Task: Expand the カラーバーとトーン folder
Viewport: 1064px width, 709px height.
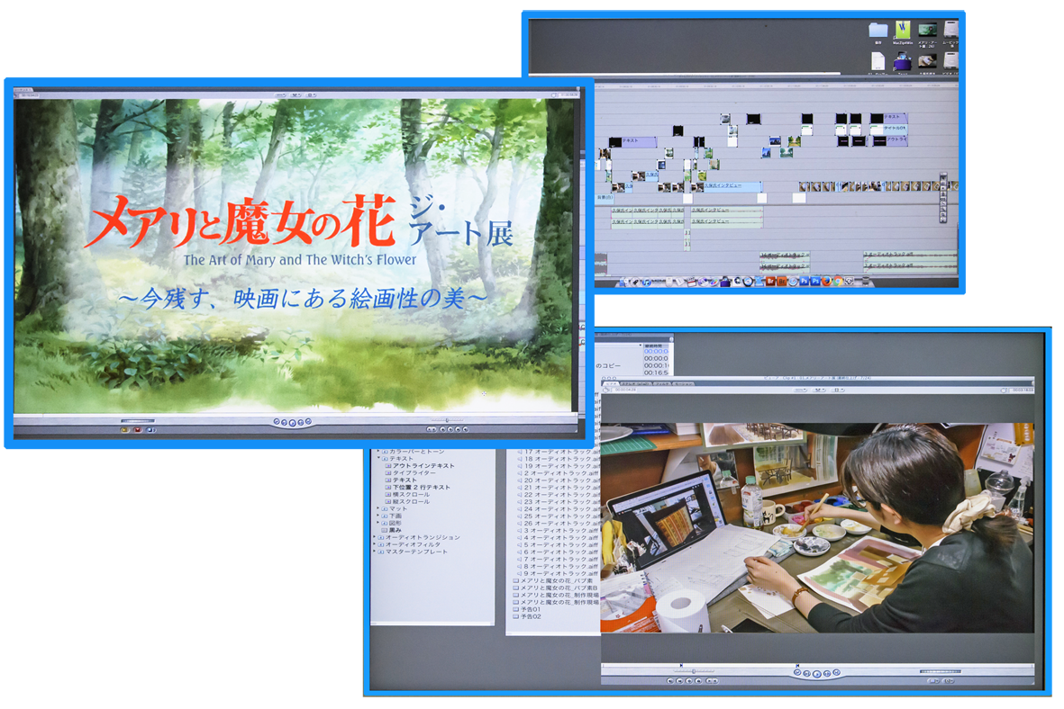Action: tap(378, 452)
